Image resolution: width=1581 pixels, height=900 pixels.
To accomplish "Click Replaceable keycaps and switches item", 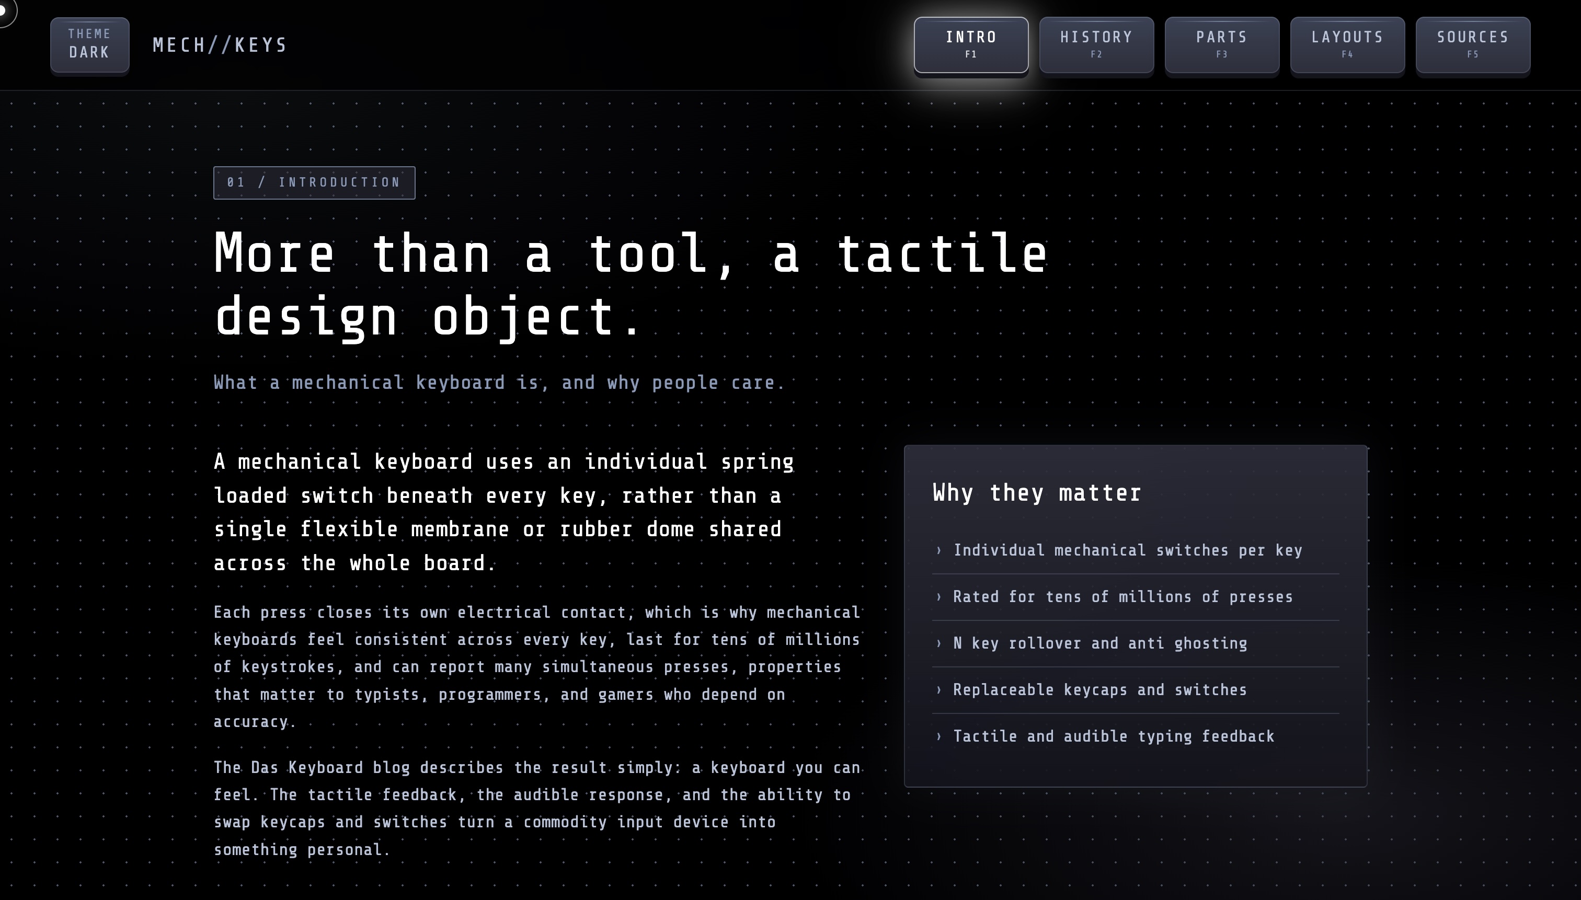I will [1135, 690].
